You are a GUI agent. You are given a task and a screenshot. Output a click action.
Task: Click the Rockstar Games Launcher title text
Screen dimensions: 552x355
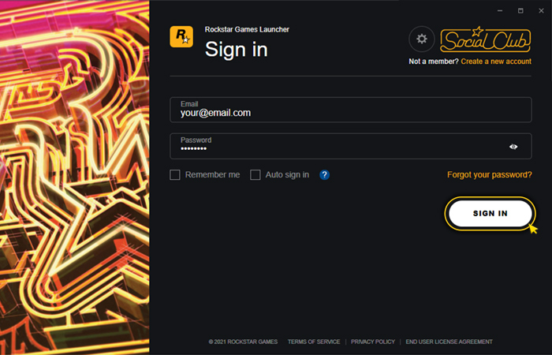click(x=247, y=30)
